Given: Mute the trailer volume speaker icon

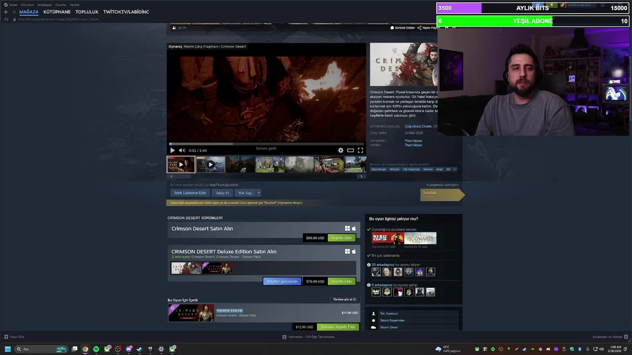Looking at the screenshot, I should point(182,150).
